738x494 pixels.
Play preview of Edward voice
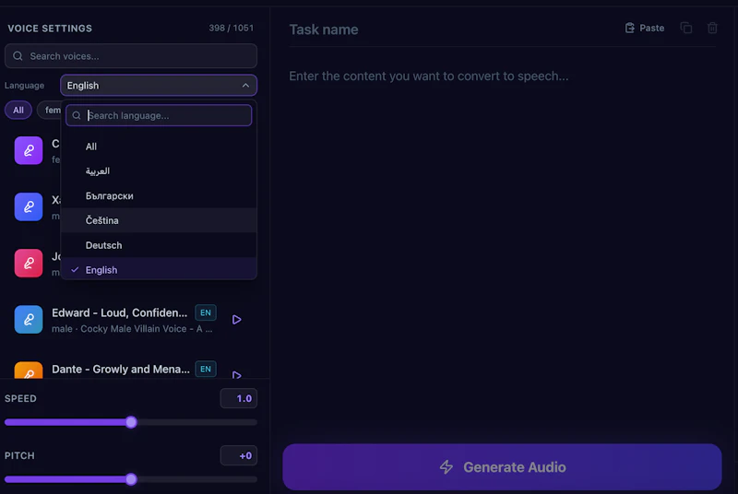tap(237, 320)
